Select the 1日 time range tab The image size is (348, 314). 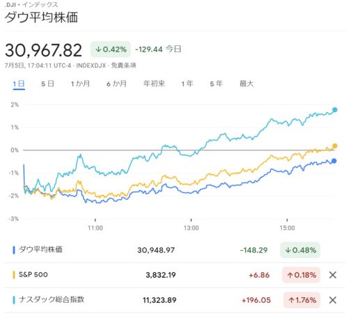click(19, 84)
